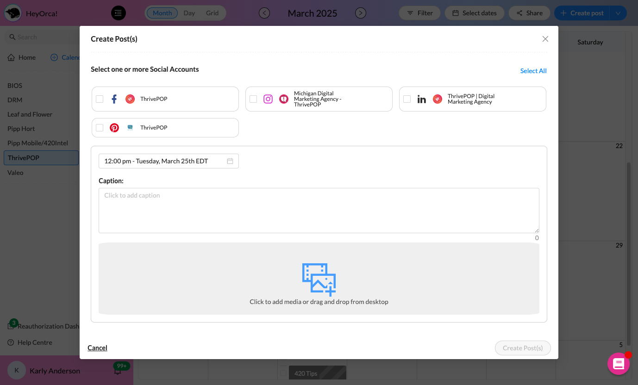Click the LinkedIn icon on ThrivePOP account
Screen dimensions: 638x385
pyautogui.click(x=422, y=99)
